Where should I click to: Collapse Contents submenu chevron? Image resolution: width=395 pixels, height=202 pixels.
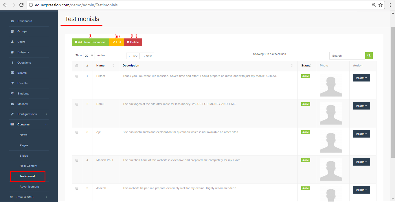coord(46,125)
